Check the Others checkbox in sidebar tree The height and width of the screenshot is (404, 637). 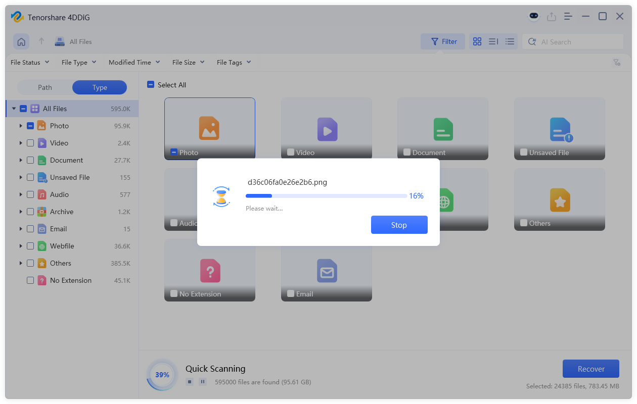pyautogui.click(x=30, y=263)
